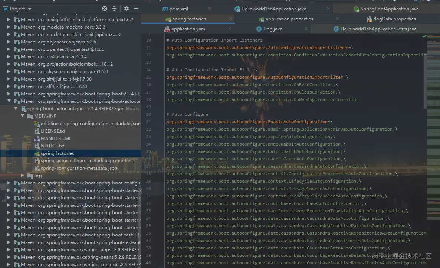Select additional-spring-configuration-metadata.json file
The image size is (440, 268).
click(x=91, y=124)
